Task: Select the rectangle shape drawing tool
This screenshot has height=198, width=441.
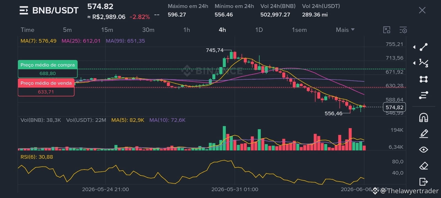Action: [x=424, y=79]
